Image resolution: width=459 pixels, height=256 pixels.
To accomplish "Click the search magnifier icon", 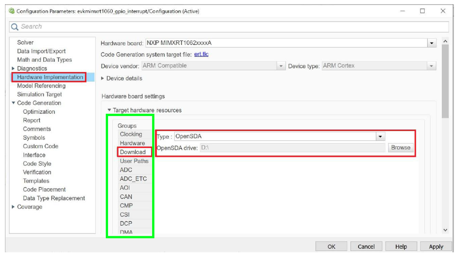I will tap(14, 27).
